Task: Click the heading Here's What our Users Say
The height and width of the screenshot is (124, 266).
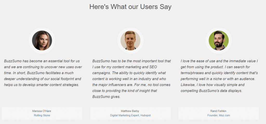Action: tap(130, 7)
